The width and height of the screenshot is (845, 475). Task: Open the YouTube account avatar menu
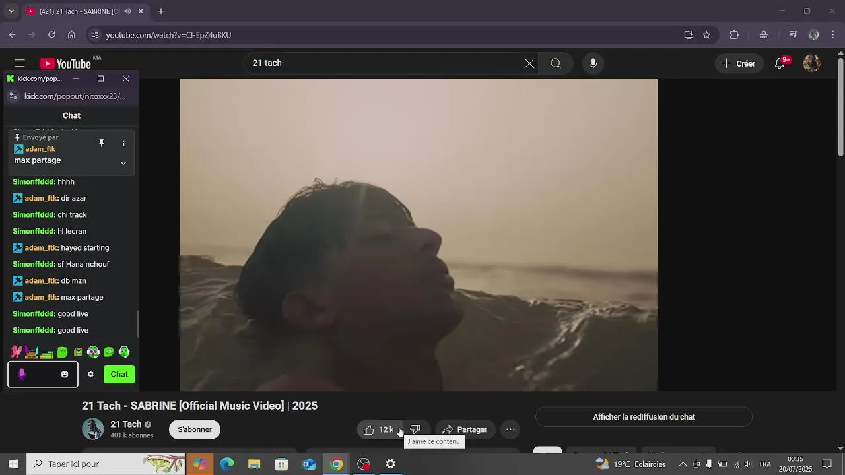click(x=811, y=63)
